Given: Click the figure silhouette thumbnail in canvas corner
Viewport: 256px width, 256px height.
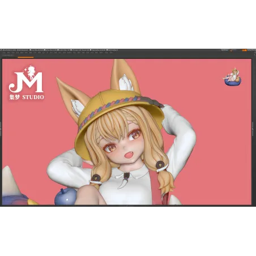Looking at the screenshot, I should tap(233, 76).
